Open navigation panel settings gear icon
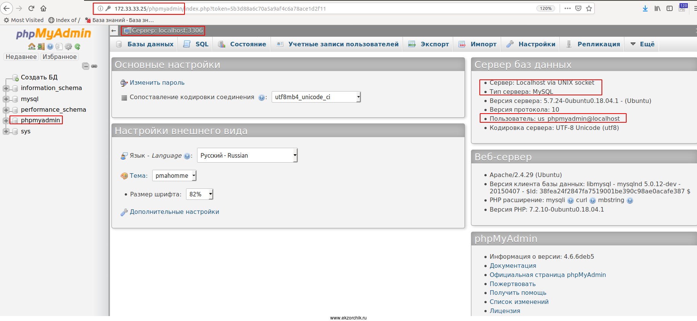 (x=68, y=46)
